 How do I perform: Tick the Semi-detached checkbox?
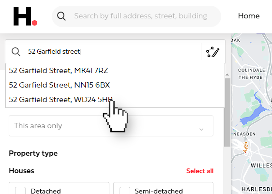pyautogui.click(x=125, y=191)
